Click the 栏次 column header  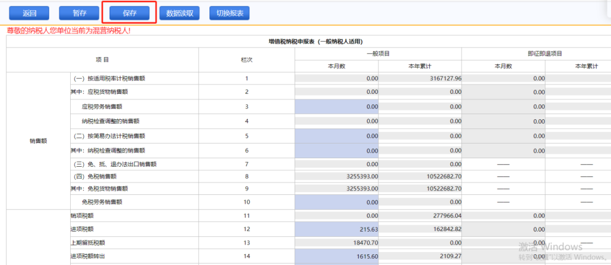click(x=246, y=60)
